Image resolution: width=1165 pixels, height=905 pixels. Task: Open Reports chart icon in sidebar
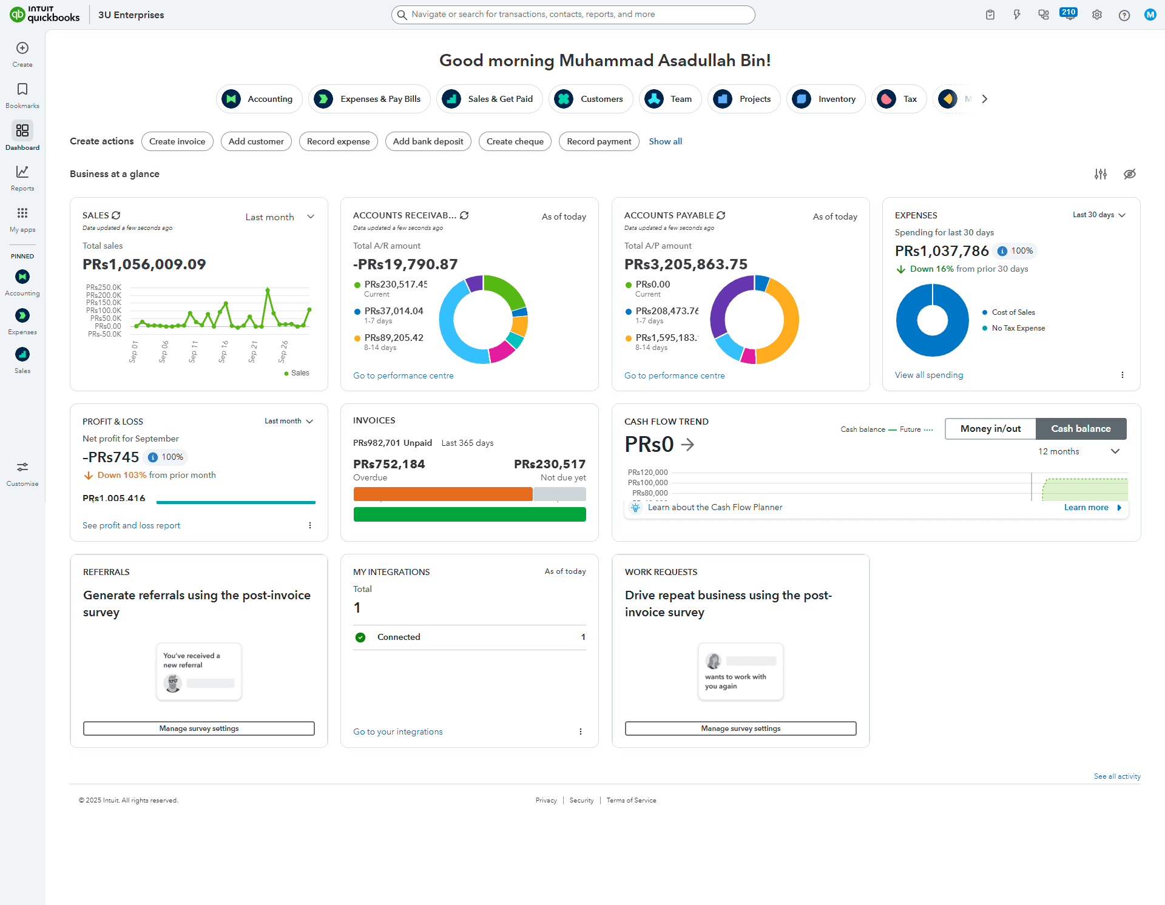pyautogui.click(x=22, y=172)
